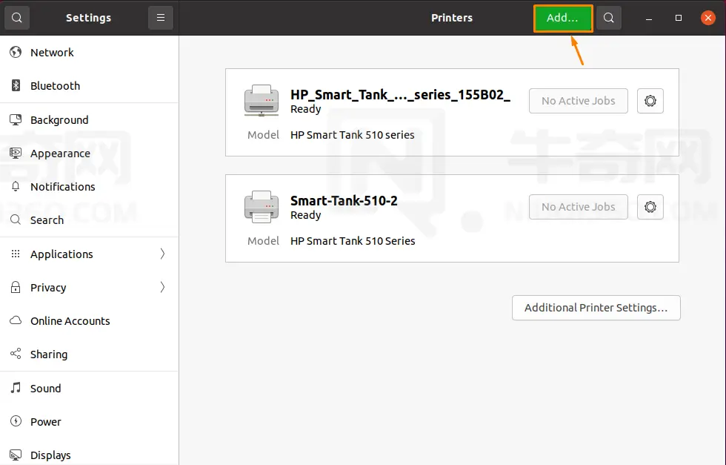Click No Active Jobs for Smart-Tank-510-2
The image size is (726, 465).
coord(579,207)
